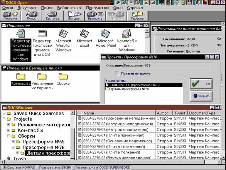Click the Приложения window system icon
The height and width of the screenshot is (170, 226).
[4, 25]
